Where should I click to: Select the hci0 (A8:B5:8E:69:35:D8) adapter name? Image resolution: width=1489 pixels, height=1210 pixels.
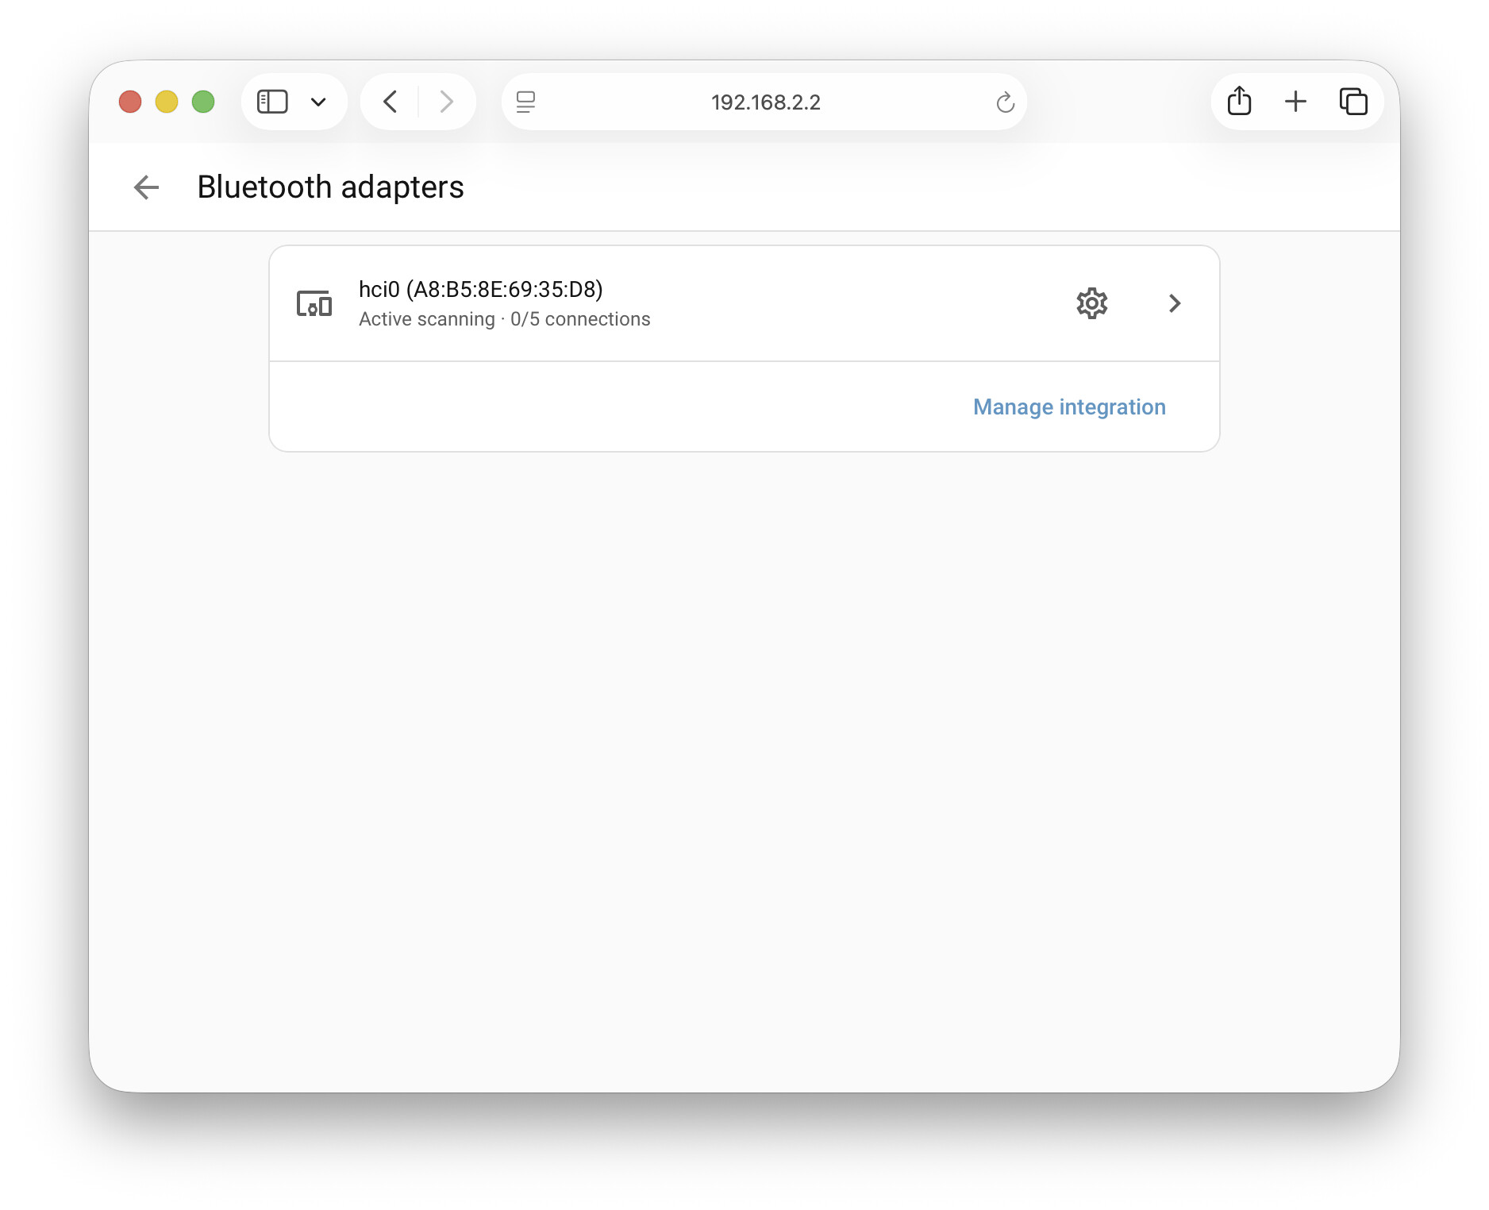480,289
